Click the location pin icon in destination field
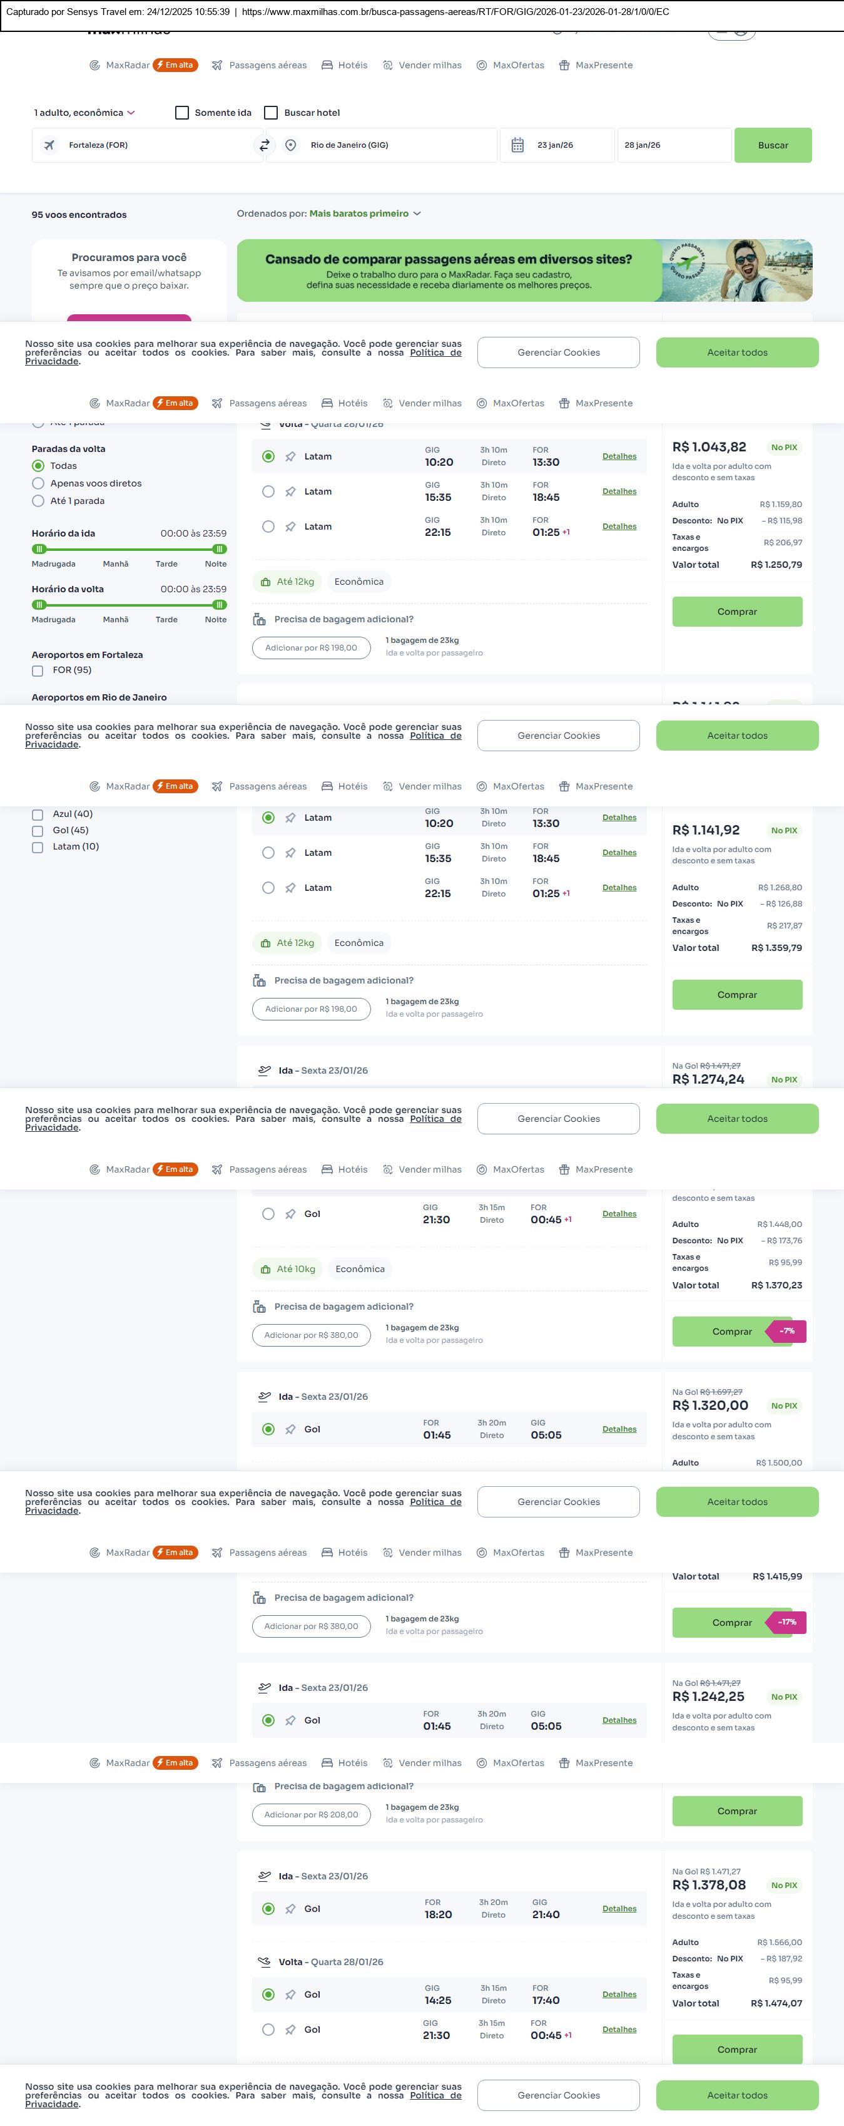The image size is (844, 2126). click(290, 145)
